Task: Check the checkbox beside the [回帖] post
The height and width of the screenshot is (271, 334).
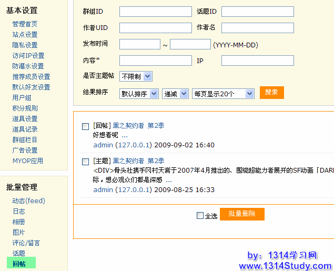Action: [x=86, y=126]
